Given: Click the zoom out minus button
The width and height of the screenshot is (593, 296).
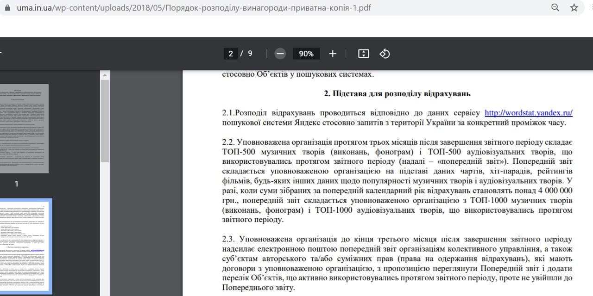Looking at the screenshot, I should point(280,54).
